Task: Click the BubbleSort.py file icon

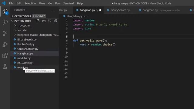Action: (15, 44)
